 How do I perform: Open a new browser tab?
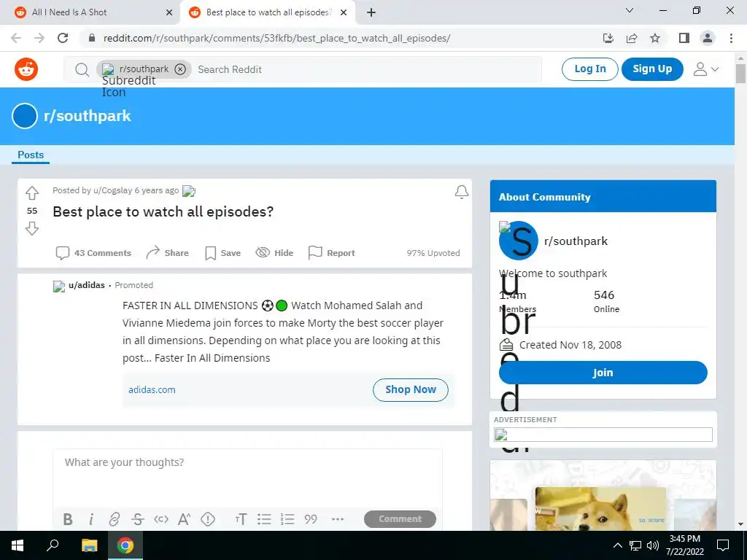pos(371,12)
